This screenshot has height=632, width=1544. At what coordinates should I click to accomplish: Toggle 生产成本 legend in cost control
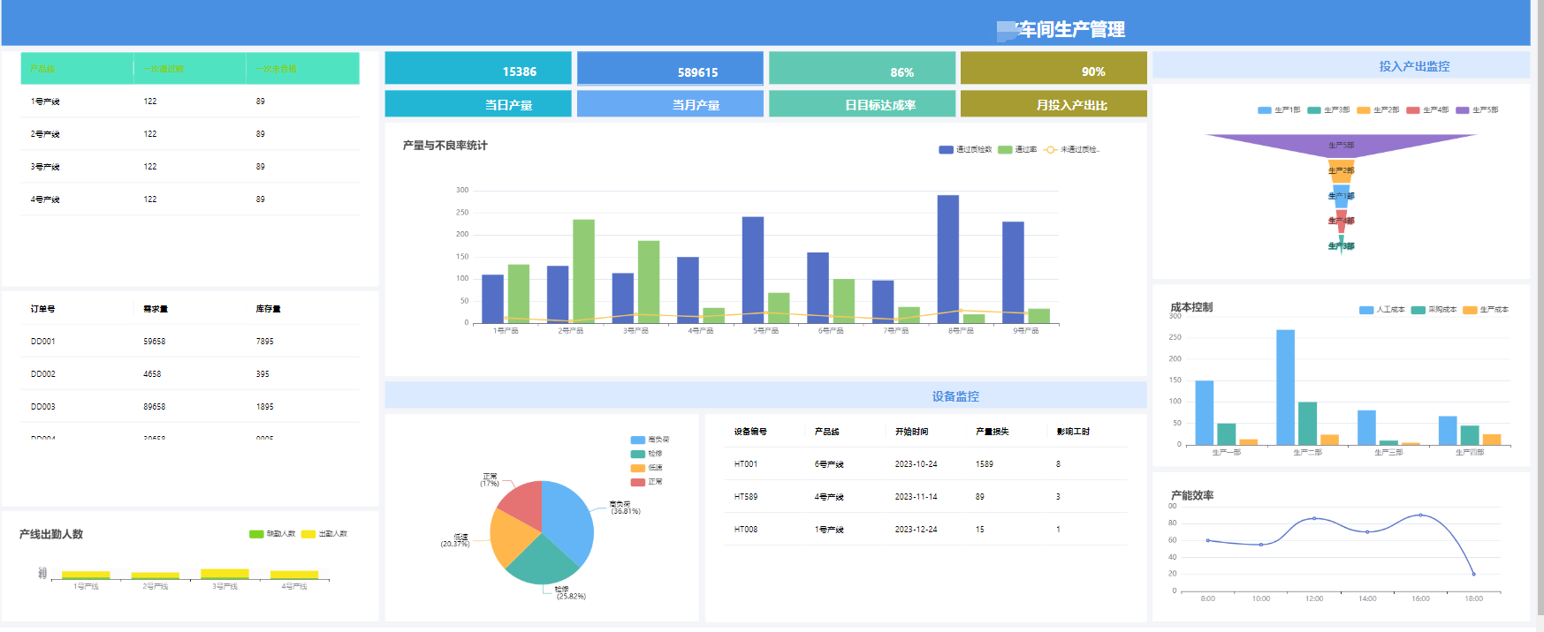1470,310
